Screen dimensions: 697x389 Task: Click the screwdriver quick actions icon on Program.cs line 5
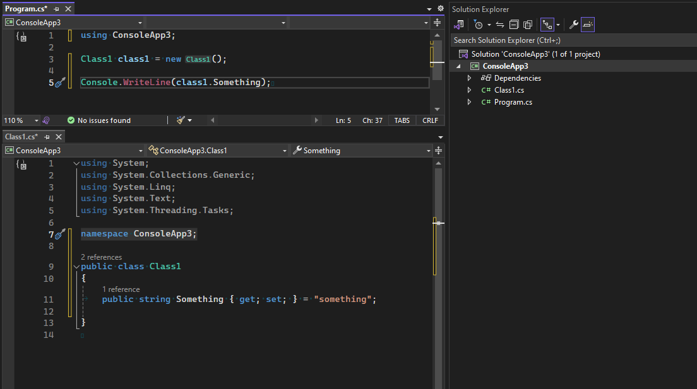[x=60, y=82]
